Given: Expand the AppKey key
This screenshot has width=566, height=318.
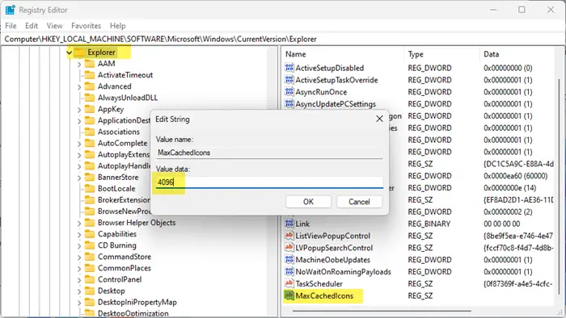Looking at the screenshot, I should tap(79, 110).
